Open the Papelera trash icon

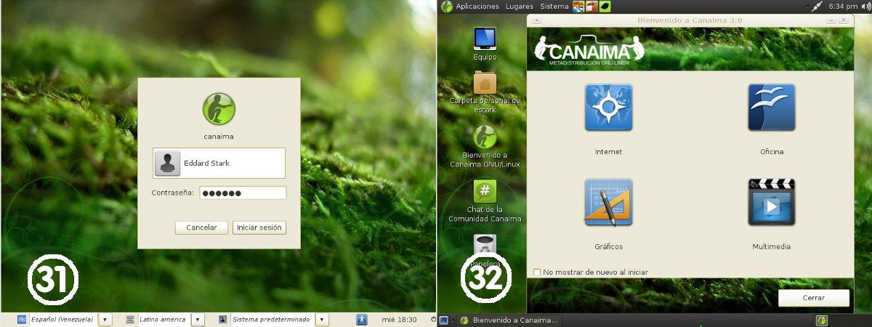[x=485, y=246]
